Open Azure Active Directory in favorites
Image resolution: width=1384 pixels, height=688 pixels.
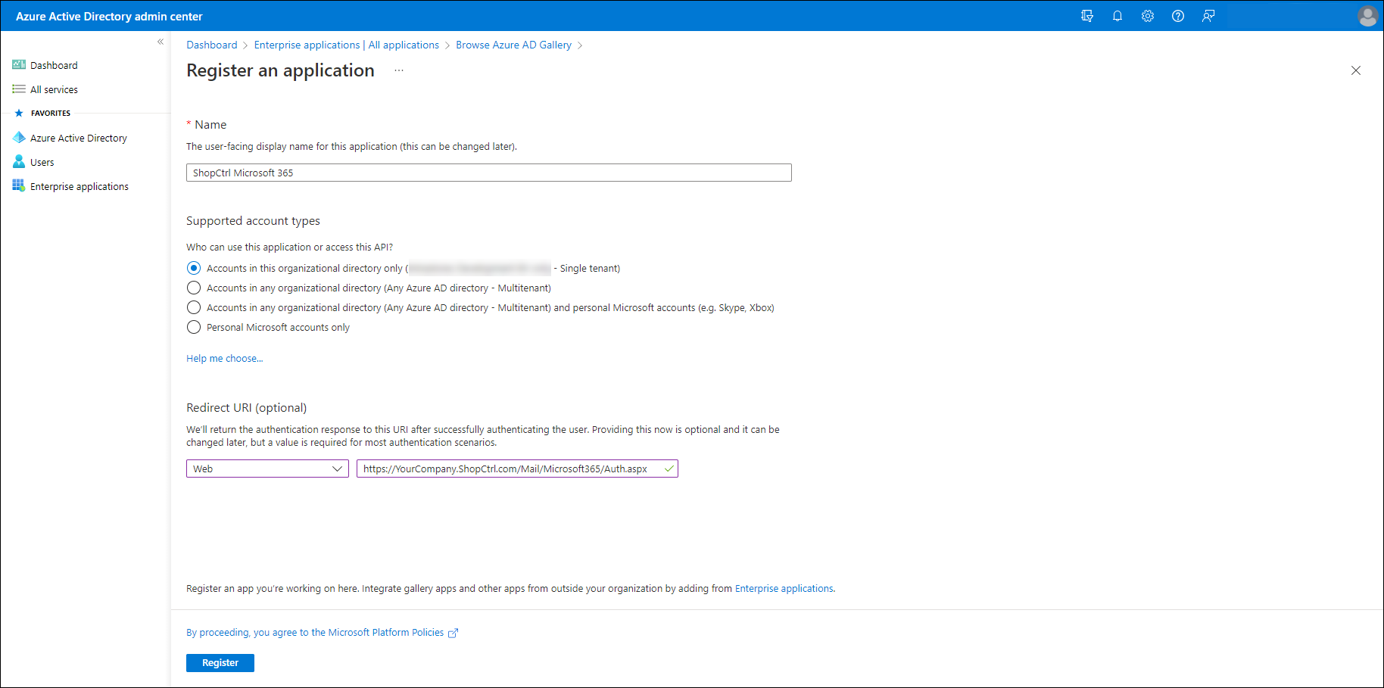(79, 138)
